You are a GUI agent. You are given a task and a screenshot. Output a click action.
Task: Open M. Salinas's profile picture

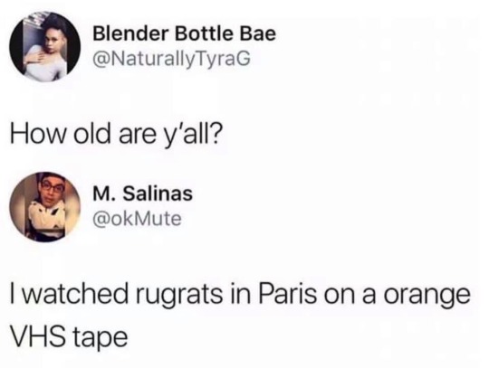[45, 207]
